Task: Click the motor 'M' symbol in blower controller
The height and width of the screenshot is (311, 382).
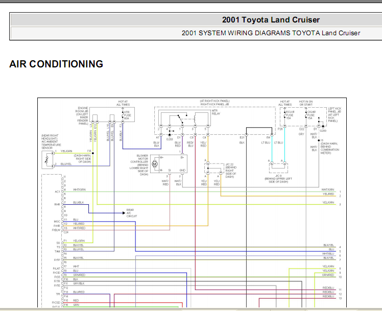Action: [155, 164]
